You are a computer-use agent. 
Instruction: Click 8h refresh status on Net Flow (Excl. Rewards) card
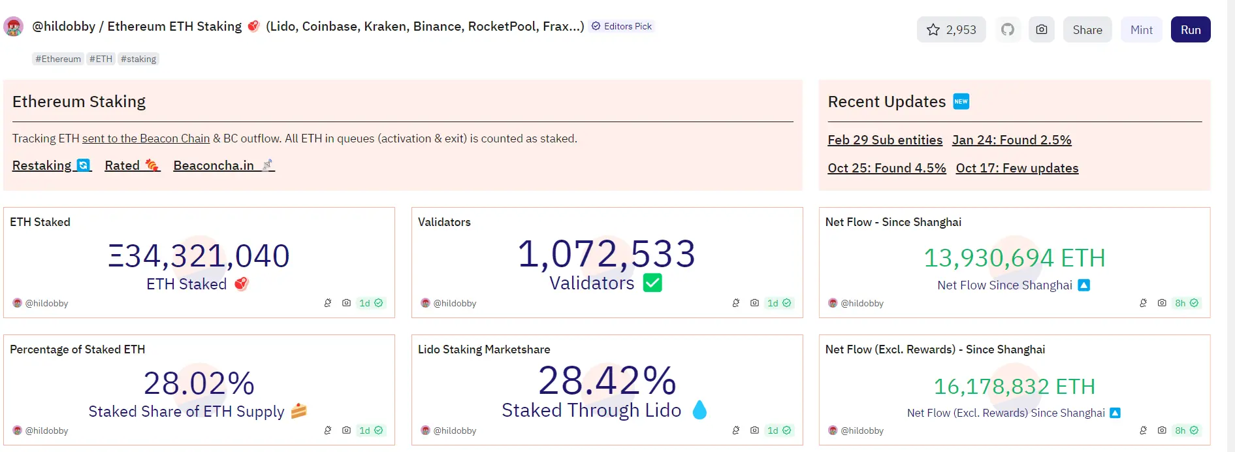1187,430
